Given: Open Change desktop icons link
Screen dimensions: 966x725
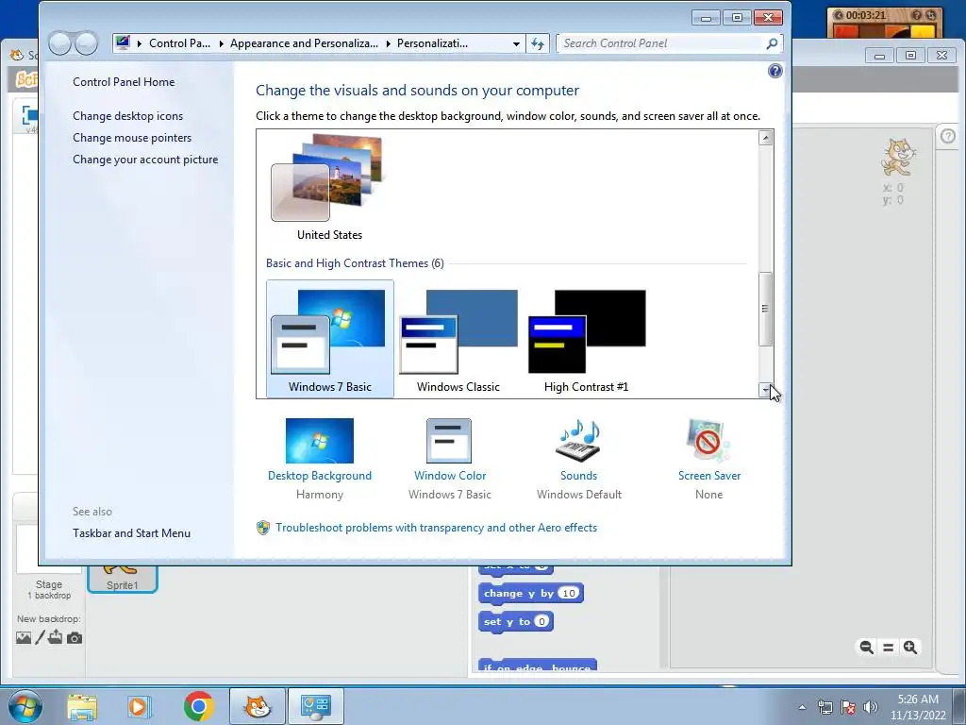Looking at the screenshot, I should [x=127, y=116].
